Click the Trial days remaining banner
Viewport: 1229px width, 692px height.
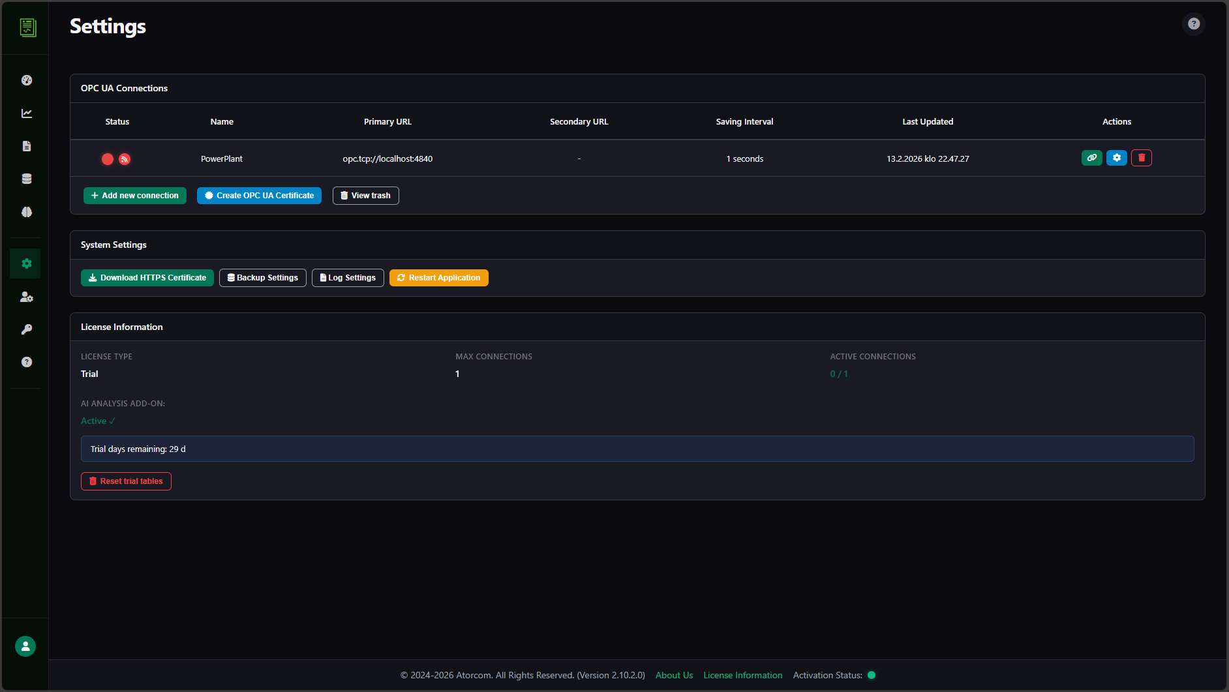(636, 449)
